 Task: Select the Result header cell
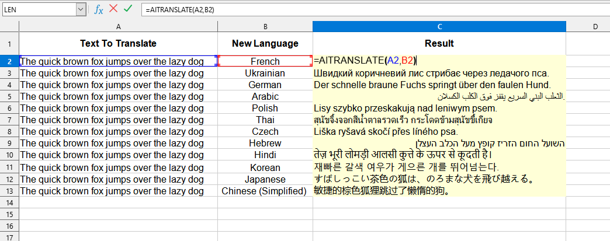[x=439, y=44]
